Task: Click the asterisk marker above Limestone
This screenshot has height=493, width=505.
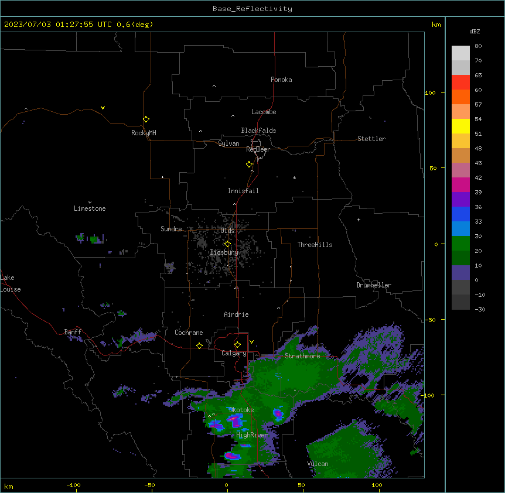Action: pos(90,203)
